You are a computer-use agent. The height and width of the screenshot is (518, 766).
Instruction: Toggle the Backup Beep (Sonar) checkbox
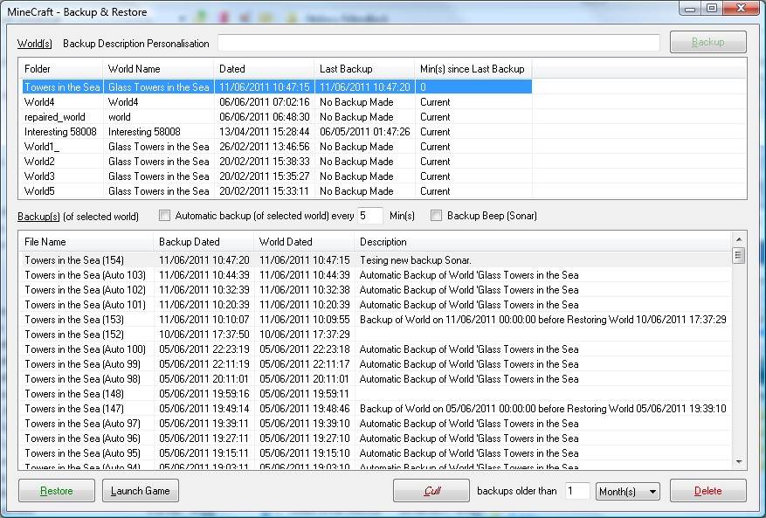[437, 216]
